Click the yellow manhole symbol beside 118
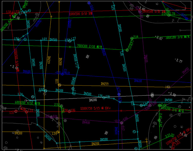 click(60, 85)
